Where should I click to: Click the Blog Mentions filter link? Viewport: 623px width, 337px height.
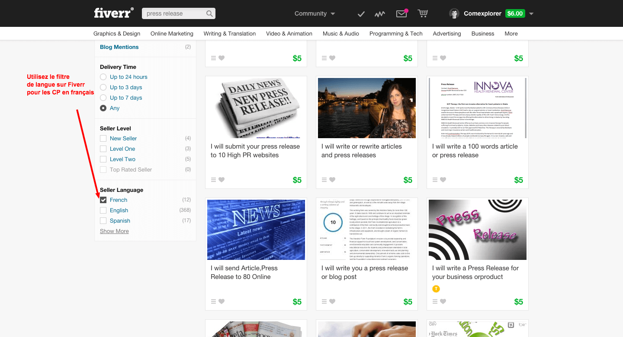point(119,47)
